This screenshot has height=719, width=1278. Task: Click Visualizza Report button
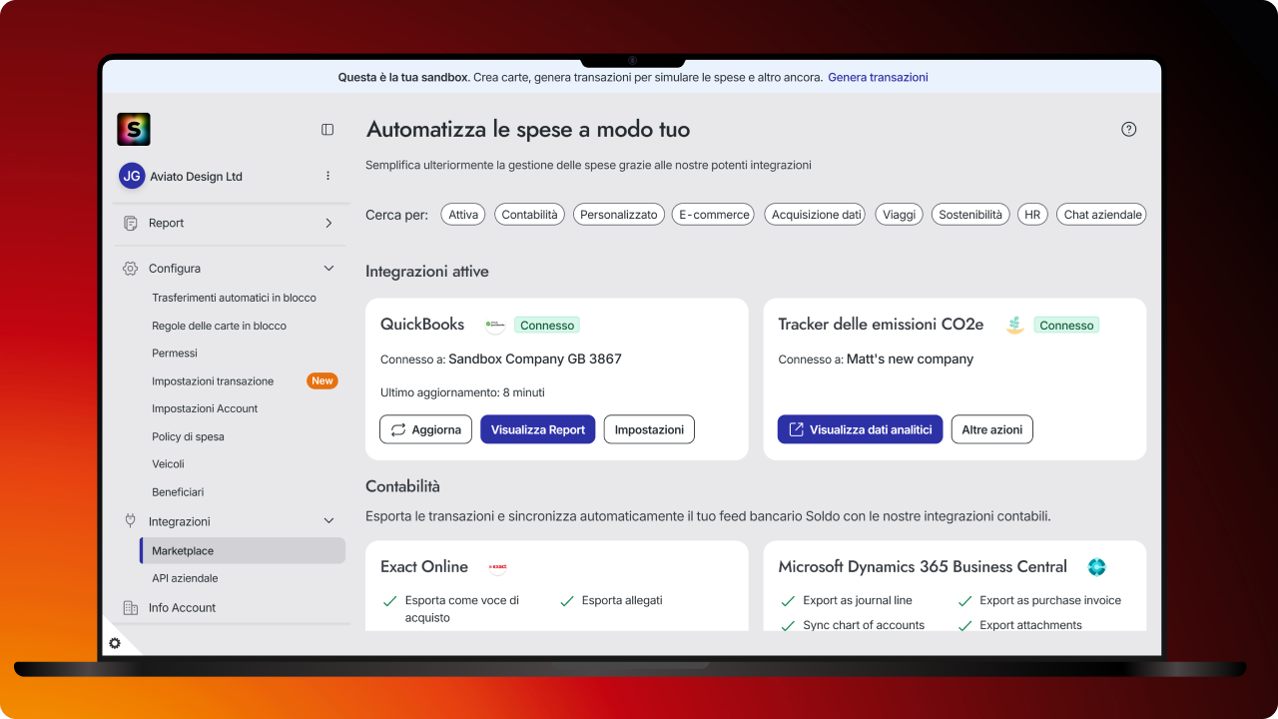pos(538,429)
